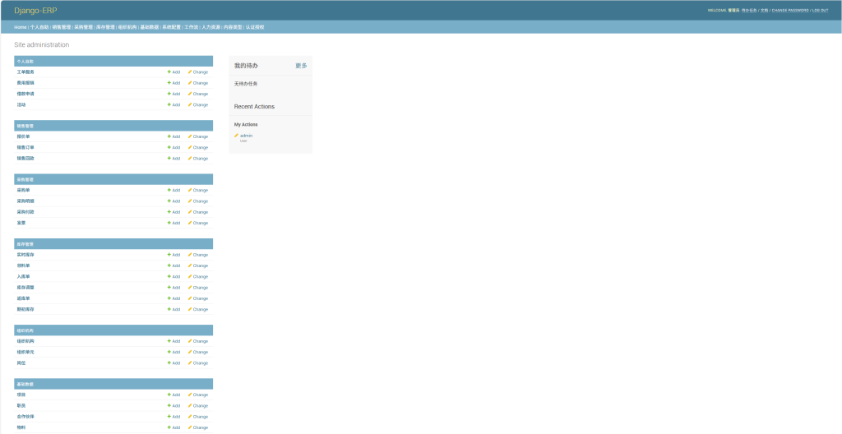
Task: Open 销售管理 in the top navigation bar
Action: (61, 27)
